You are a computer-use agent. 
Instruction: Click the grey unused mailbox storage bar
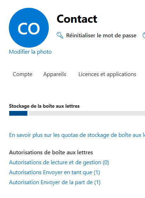[x=87, y=113]
